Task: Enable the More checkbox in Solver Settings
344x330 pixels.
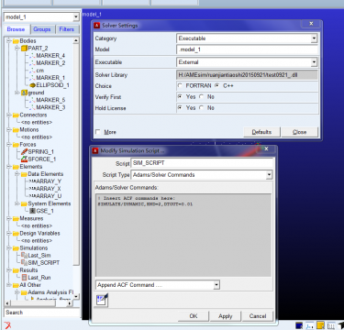Action: coord(98,132)
